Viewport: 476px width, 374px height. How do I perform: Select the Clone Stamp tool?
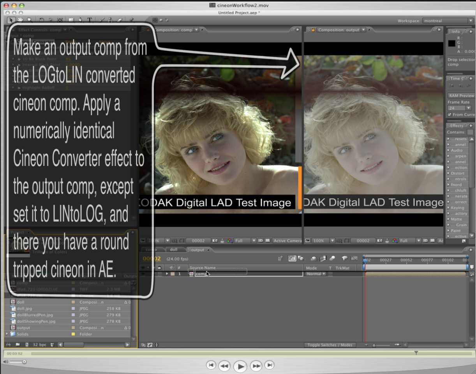(111, 20)
